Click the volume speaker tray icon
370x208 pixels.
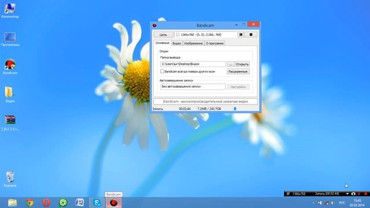(333, 203)
